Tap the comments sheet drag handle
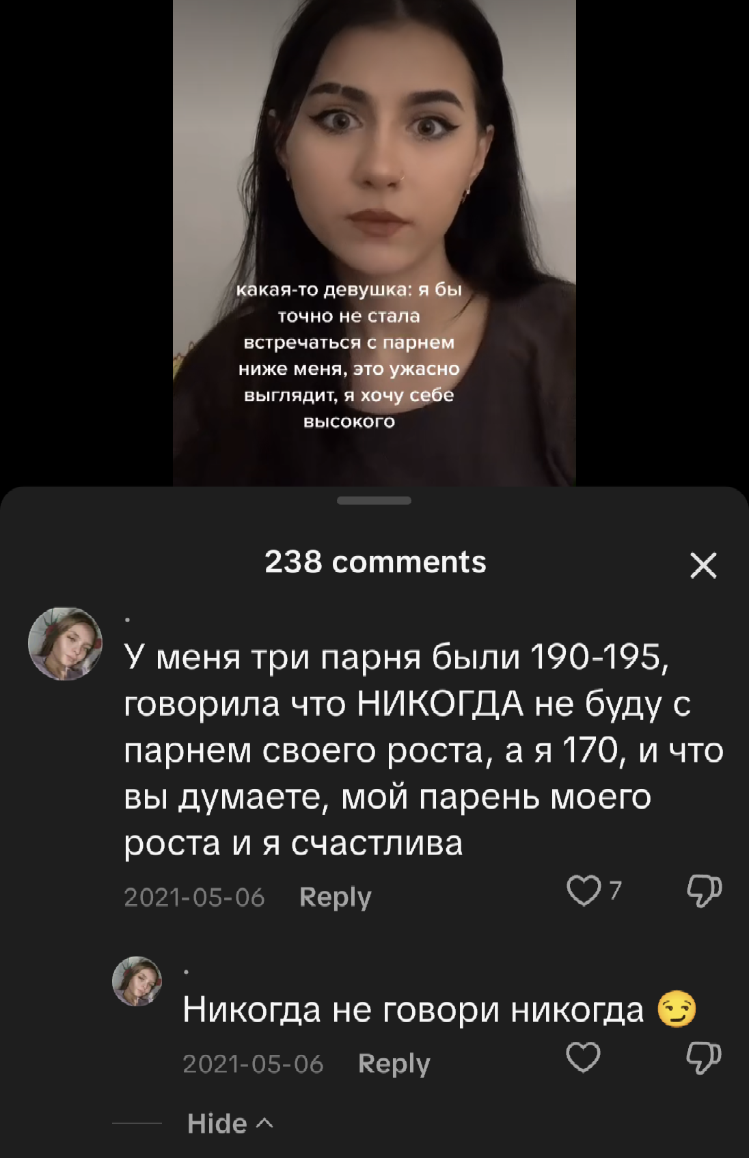Viewport: 749px width, 1158px height. (x=374, y=501)
